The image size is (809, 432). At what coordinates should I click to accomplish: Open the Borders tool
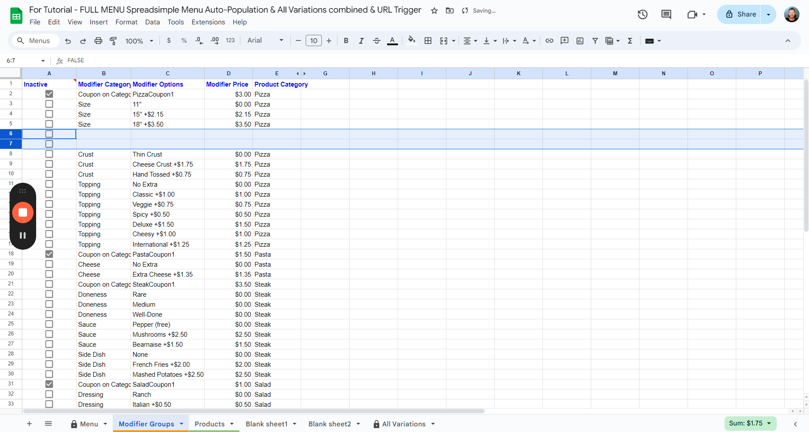tap(428, 41)
